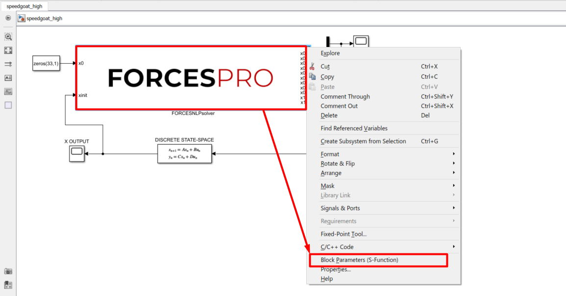Expand the Format submenu
Screen dimensions: 566x296
330,154
